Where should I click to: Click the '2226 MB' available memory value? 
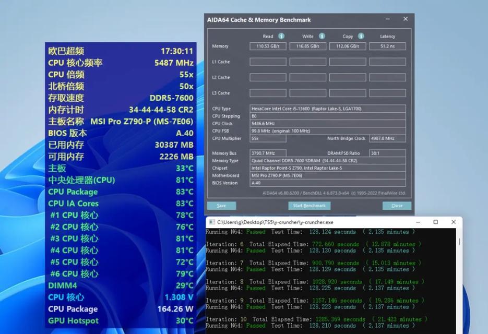176,157
